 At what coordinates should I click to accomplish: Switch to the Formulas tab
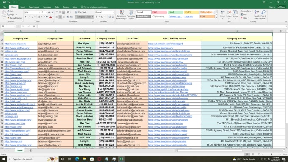pyautogui.click(x=47, y=7)
